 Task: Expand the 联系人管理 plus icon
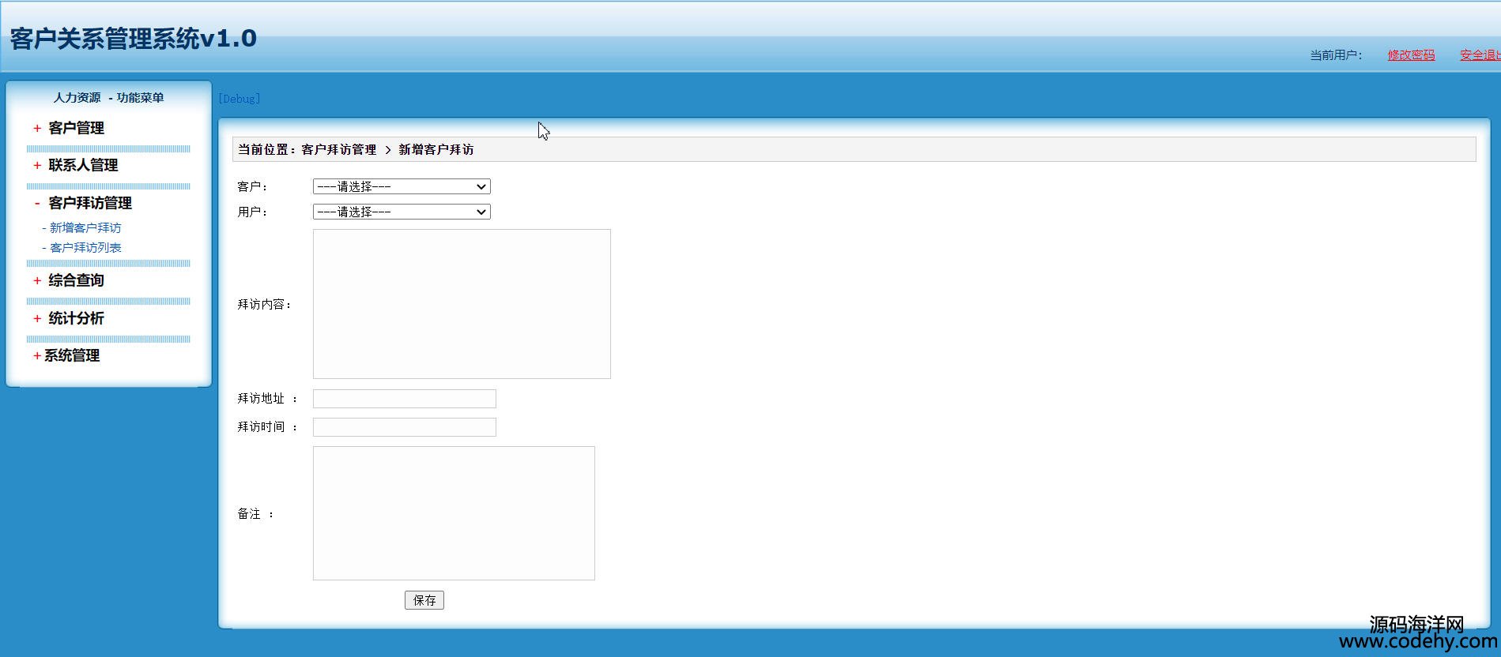(37, 165)
